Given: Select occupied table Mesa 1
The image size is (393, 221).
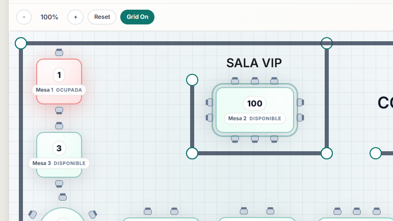Looking at the screenshot, I should (x=59, y=81).
